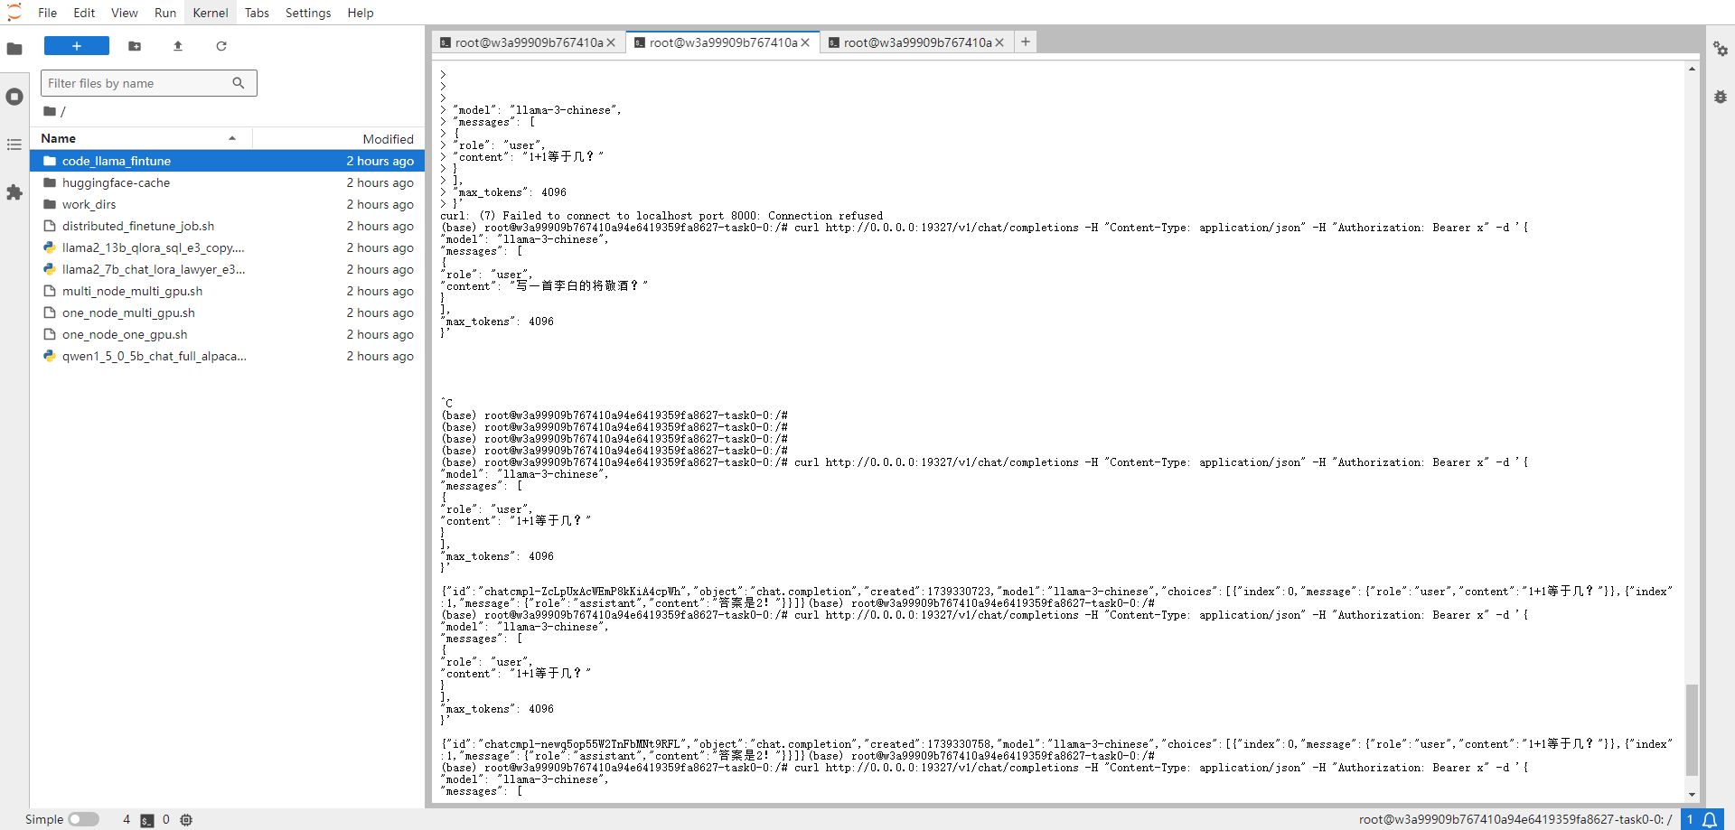Click the blue New Launcher button

(x=77, y=46)
